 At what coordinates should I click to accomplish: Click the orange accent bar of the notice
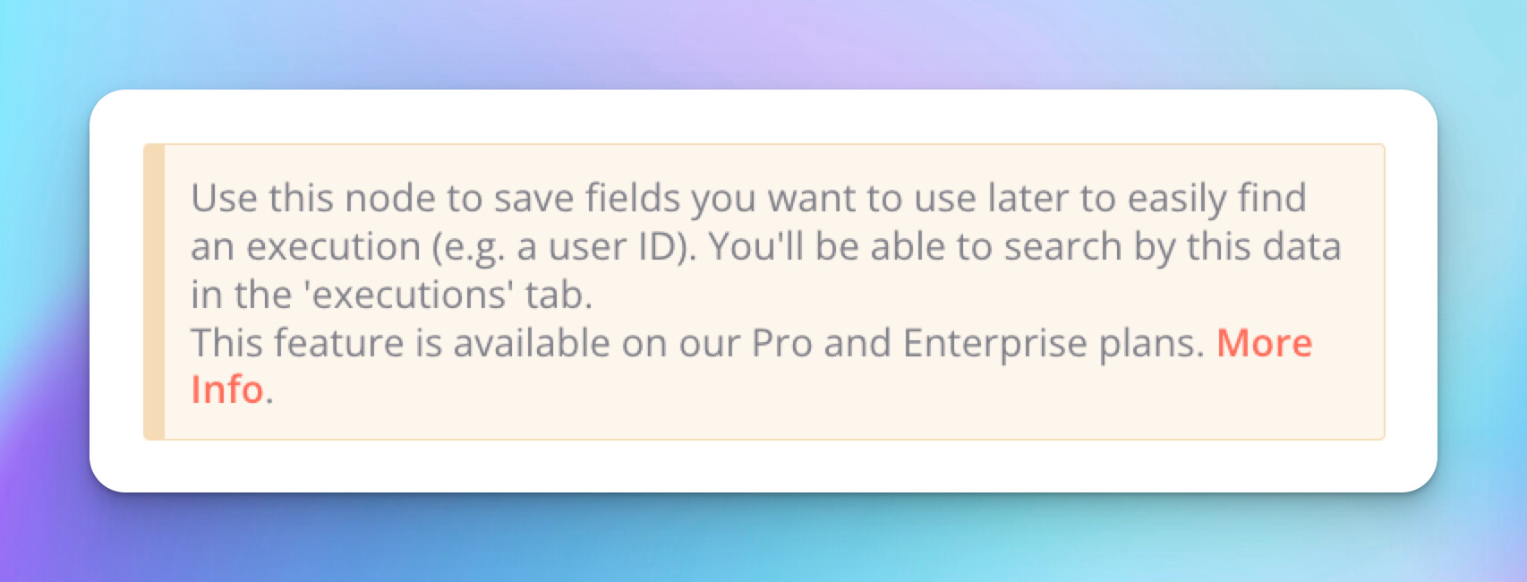[x=154, y=292]
